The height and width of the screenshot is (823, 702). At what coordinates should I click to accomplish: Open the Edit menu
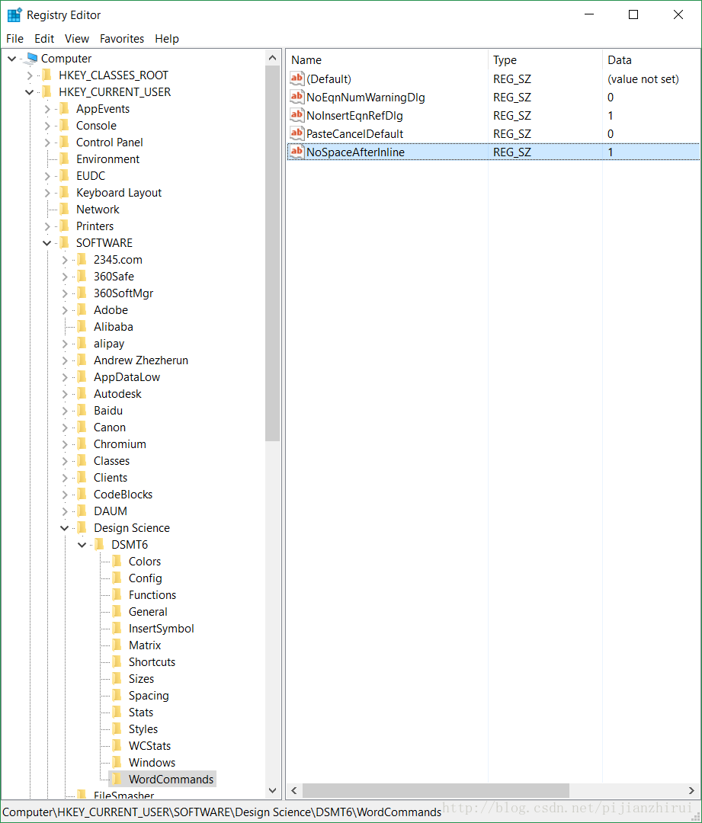point(44,38)
